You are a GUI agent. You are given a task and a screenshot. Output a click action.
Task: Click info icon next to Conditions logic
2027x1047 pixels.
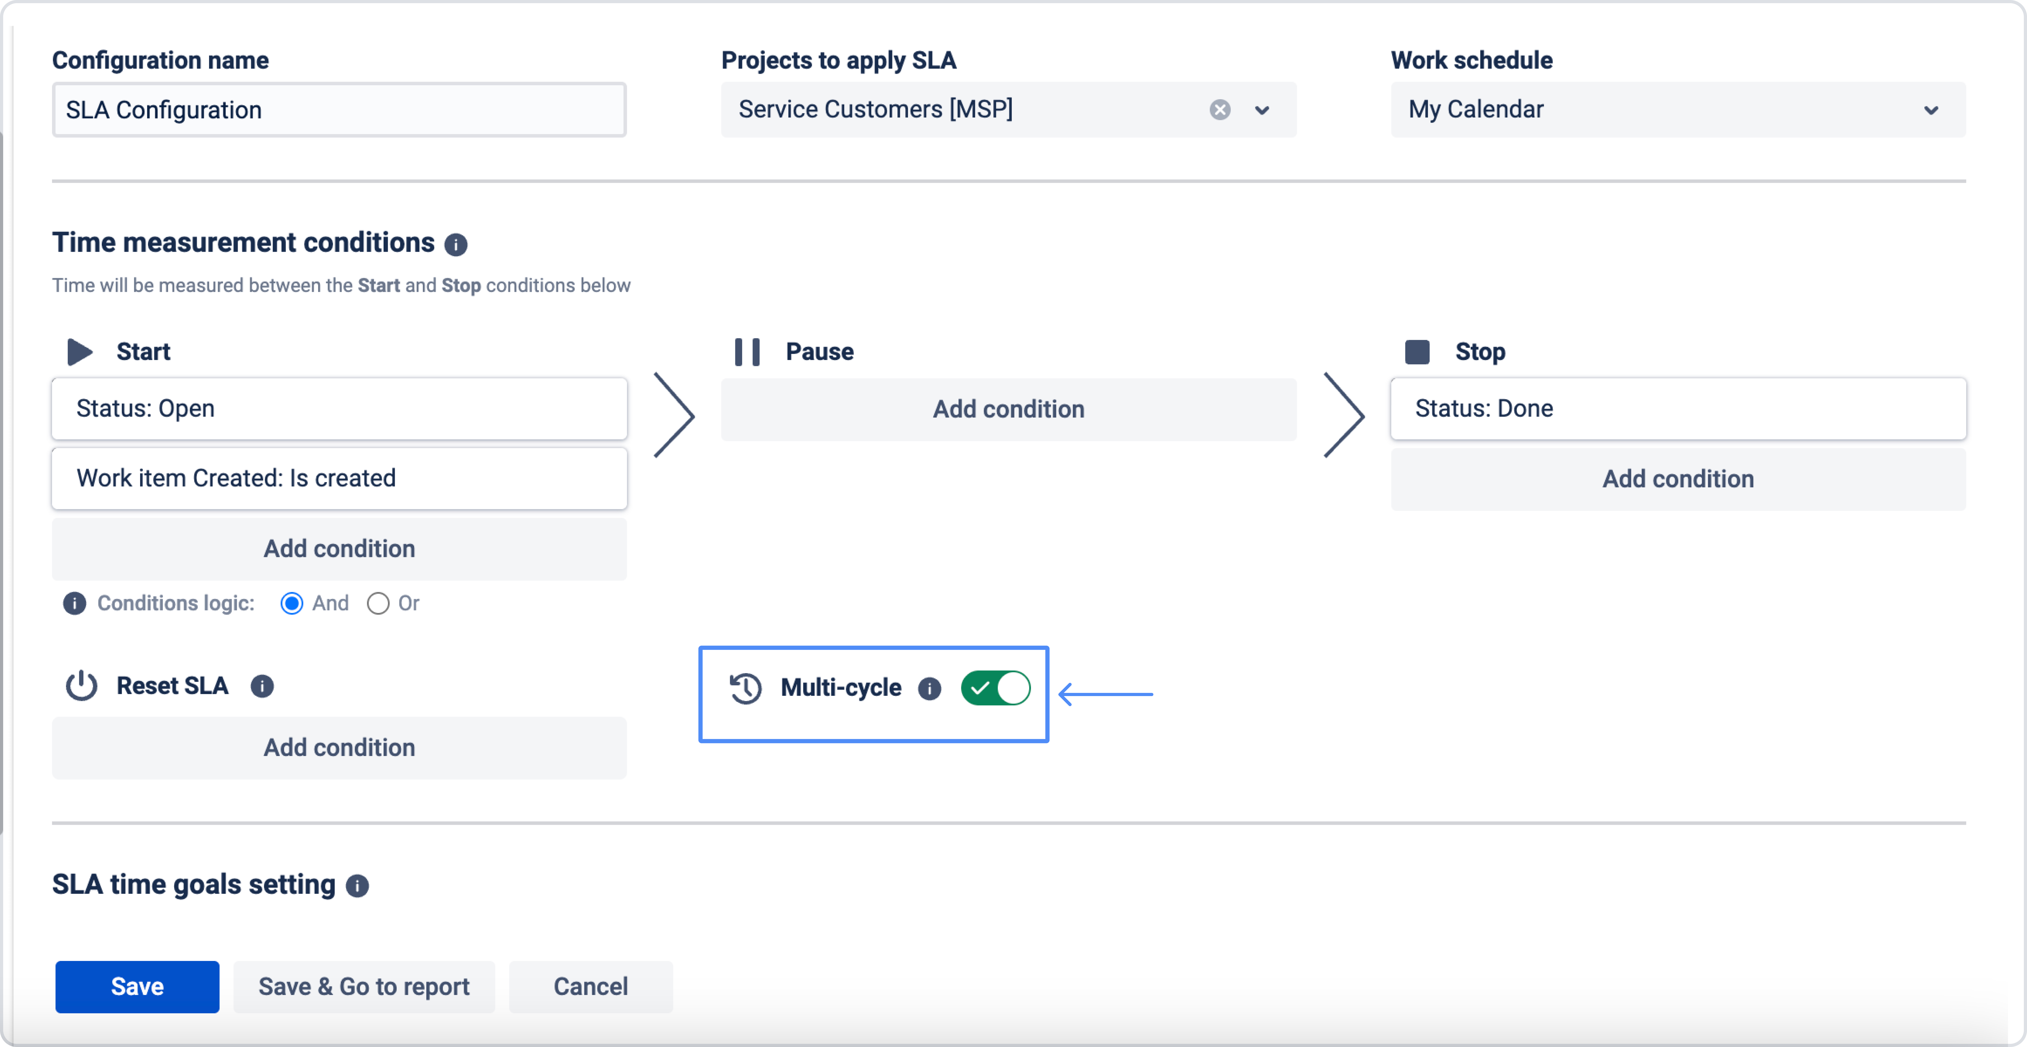point(75,603)
